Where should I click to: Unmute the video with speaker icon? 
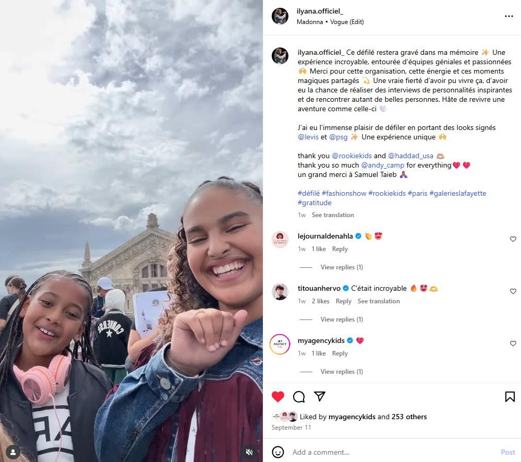[249, 452]
